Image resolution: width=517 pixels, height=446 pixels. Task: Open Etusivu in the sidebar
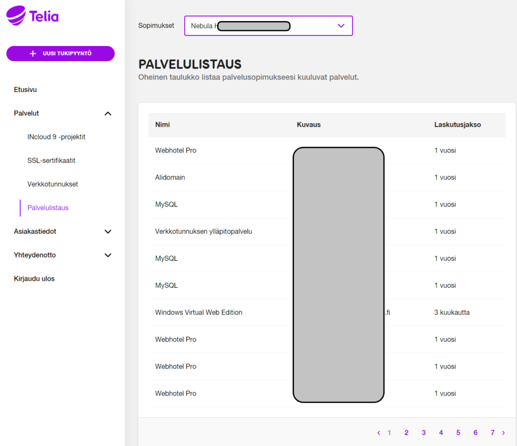[25, 90]
